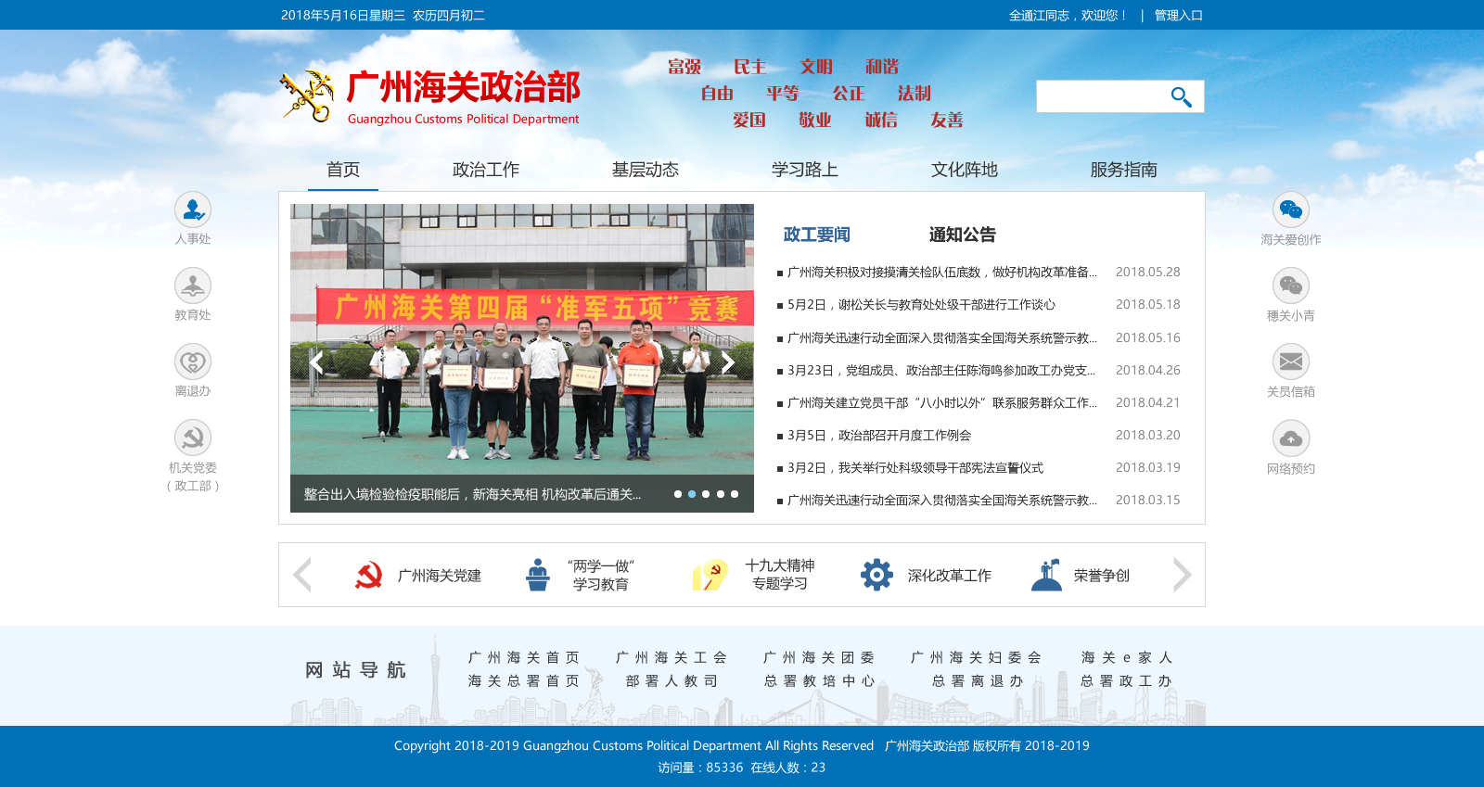Click the 海关爱创作 chat icon

[1290, 210]
